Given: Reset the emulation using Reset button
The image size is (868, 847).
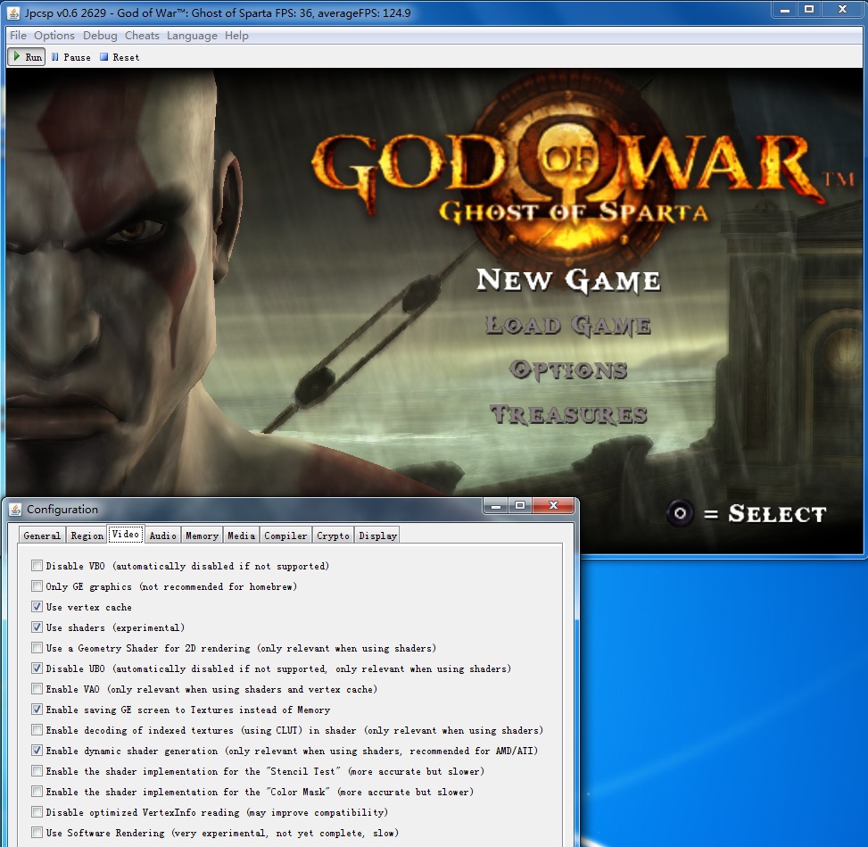Looking at the screenshot, I should [x=120, y=57].
